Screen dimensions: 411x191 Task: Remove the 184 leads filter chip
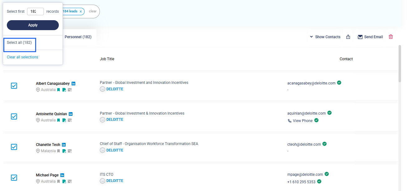[x=81, y=11]
